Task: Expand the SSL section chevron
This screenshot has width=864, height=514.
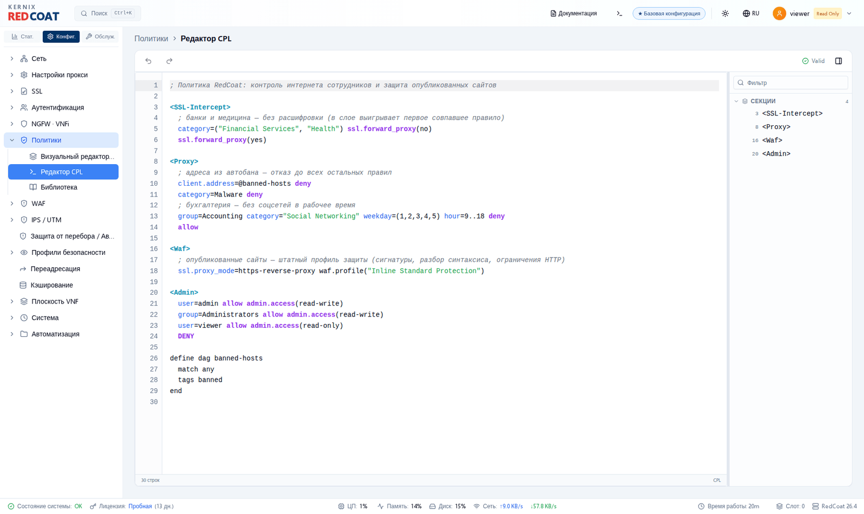Action: (x=12, y=91)
